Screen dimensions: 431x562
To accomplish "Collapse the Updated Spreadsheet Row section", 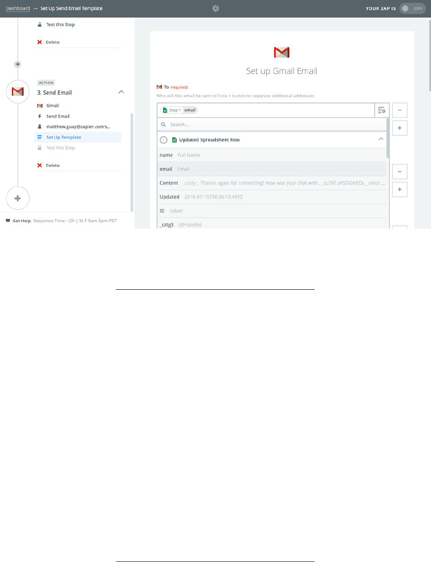I will tap(380, 139).
